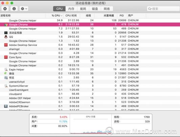Switch to the 内存 tab
Image resolution: width=180 pixels, height=137 pixels.
(x=71, y=9)
